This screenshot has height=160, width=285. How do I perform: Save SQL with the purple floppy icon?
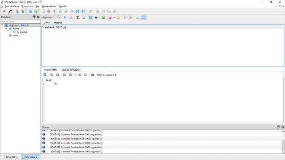coord(110,17)
